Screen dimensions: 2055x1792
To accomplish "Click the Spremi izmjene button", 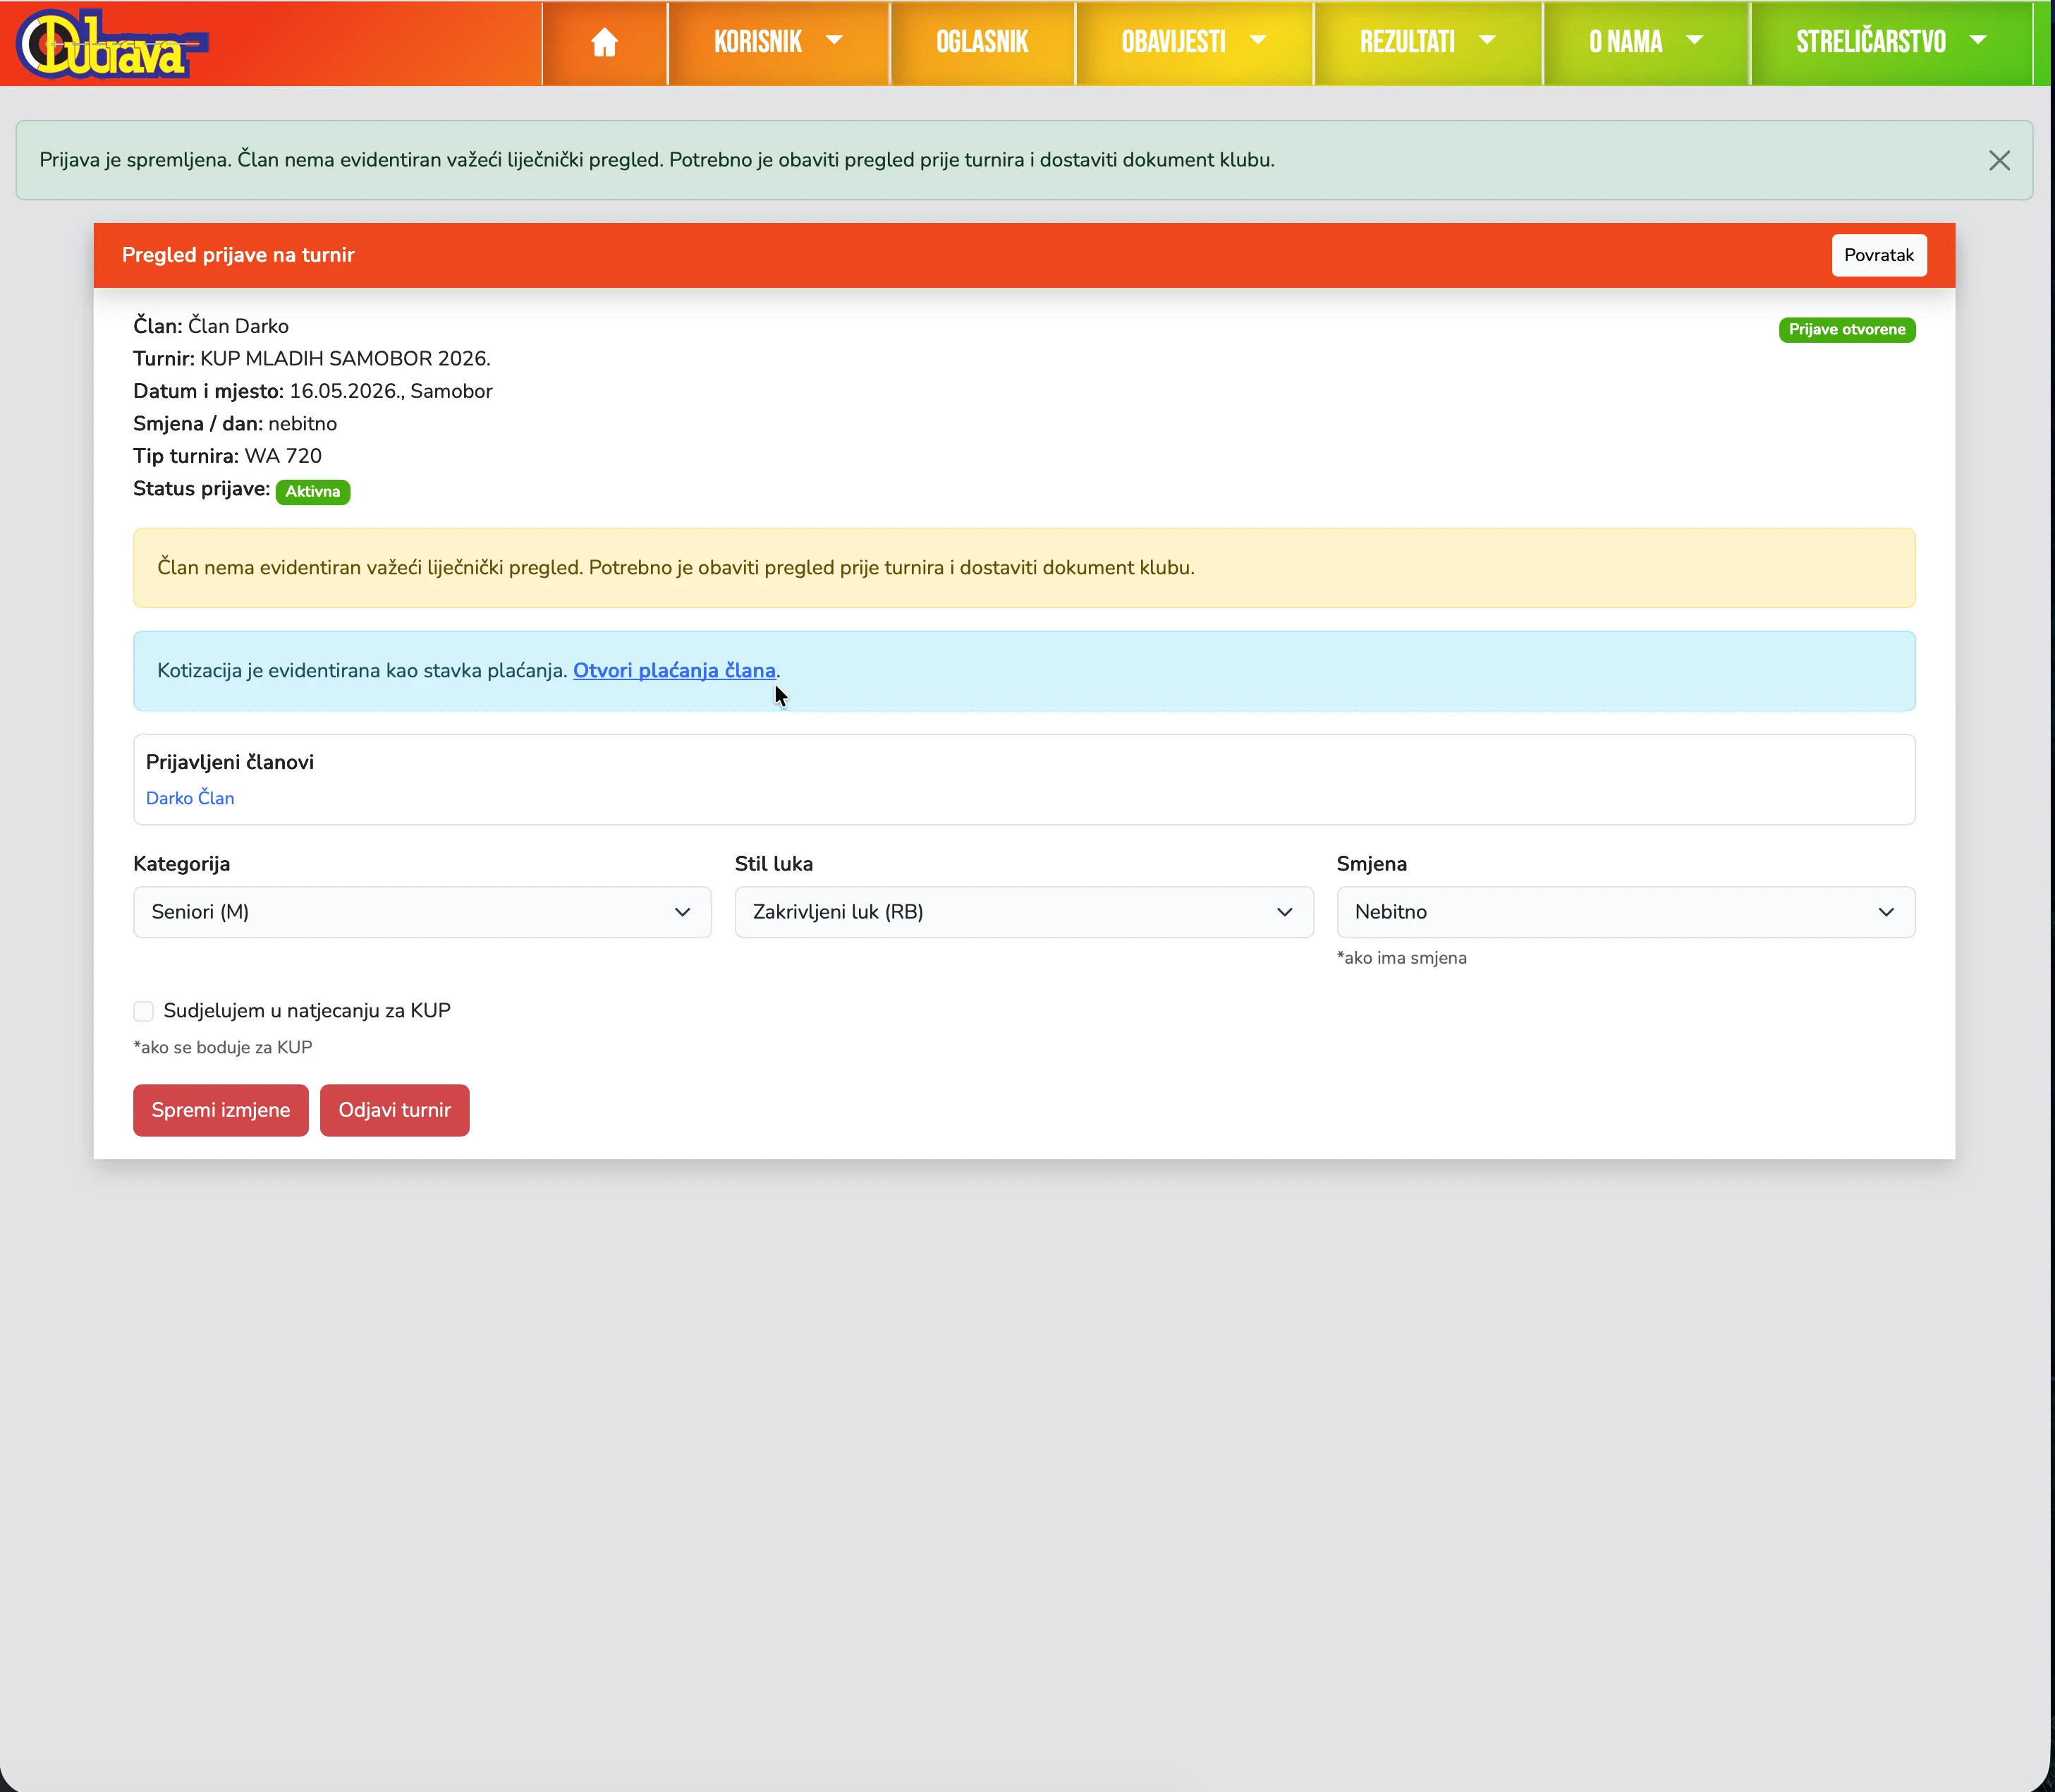I will click(x=220, y=1110).
